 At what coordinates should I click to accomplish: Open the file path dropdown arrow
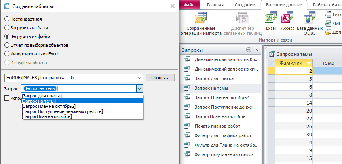pyautogui.click(x=139, y=78)
